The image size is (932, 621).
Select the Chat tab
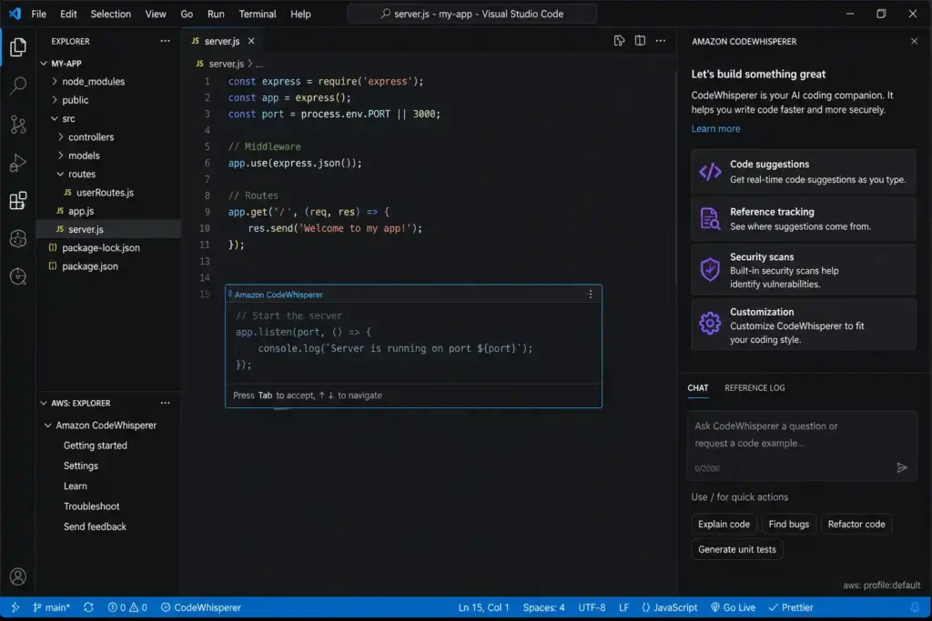click(698, 387)
